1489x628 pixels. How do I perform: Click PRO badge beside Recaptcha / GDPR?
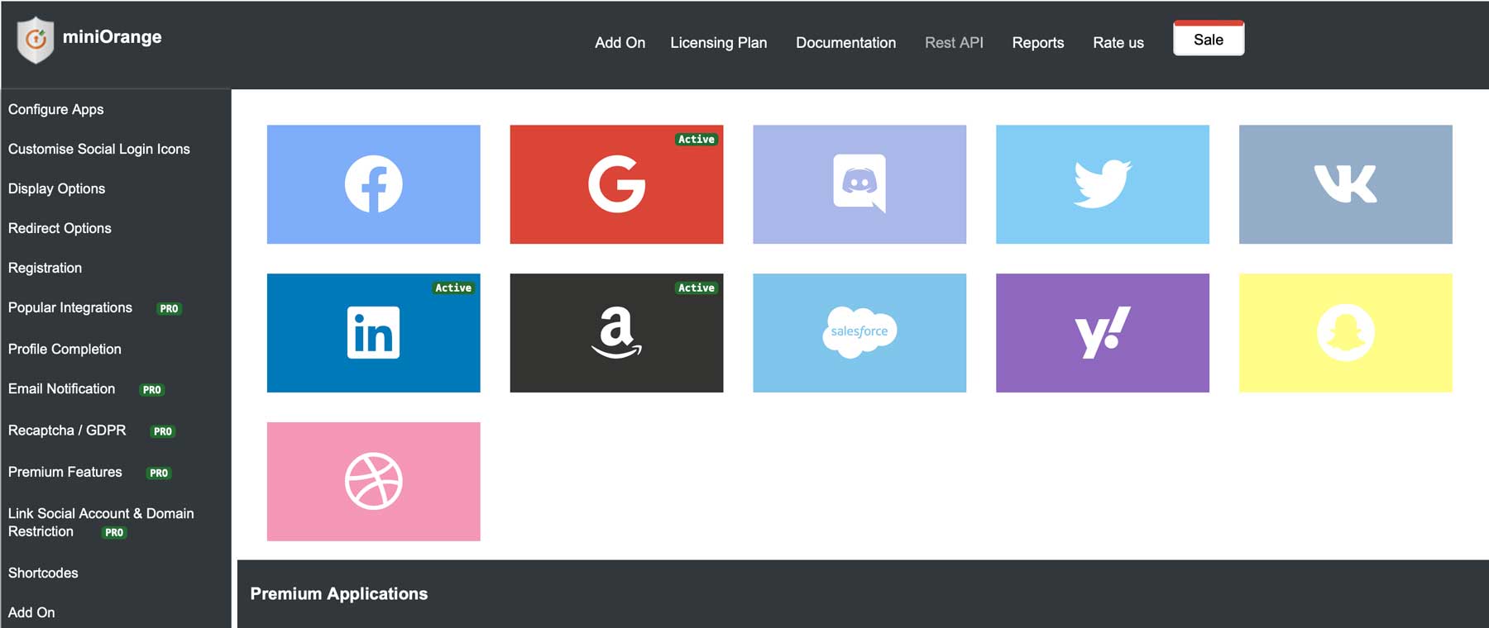(163, 431)
